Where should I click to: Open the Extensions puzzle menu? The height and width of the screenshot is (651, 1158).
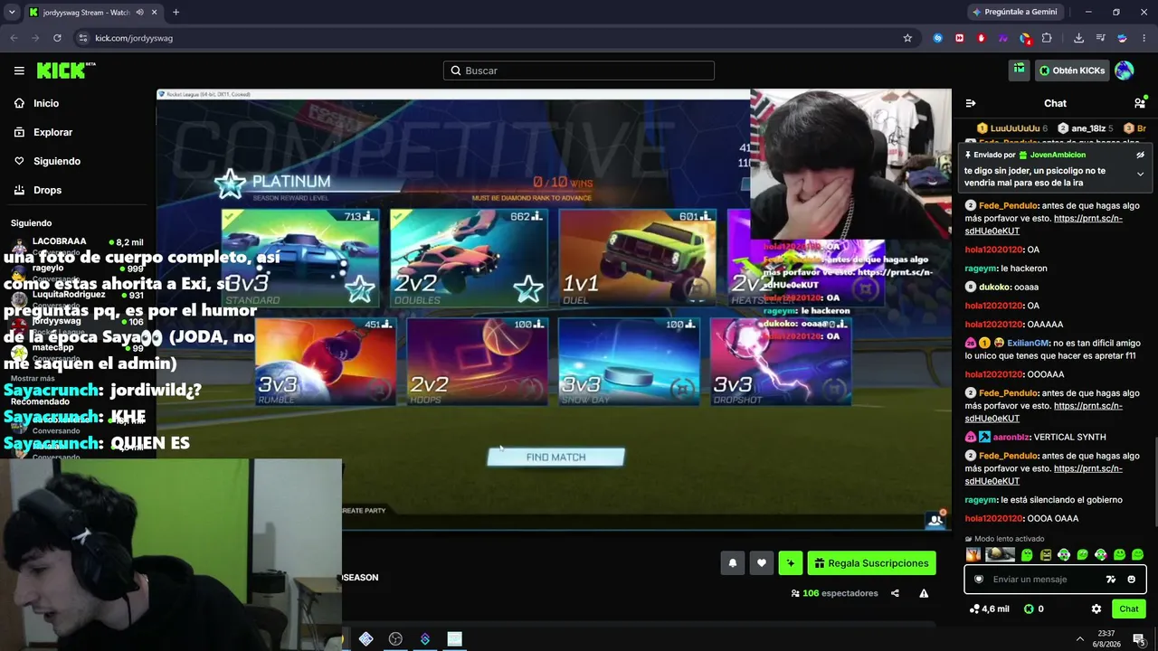1047,38
